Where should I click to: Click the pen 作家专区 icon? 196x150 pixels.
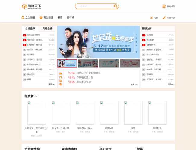164,18
